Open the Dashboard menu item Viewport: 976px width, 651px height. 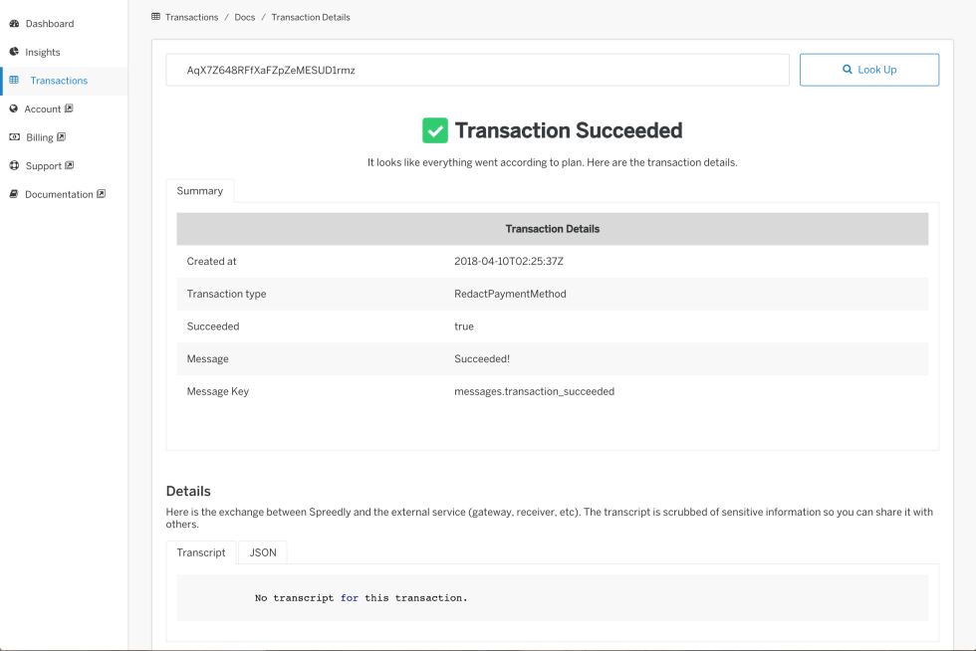click(x=50, y=23)
